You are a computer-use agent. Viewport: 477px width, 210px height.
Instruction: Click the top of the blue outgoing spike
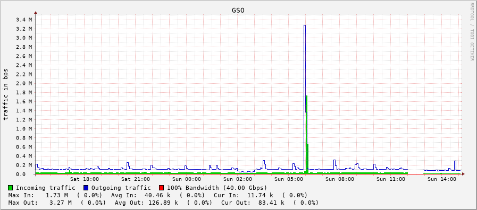pos(305,25)
